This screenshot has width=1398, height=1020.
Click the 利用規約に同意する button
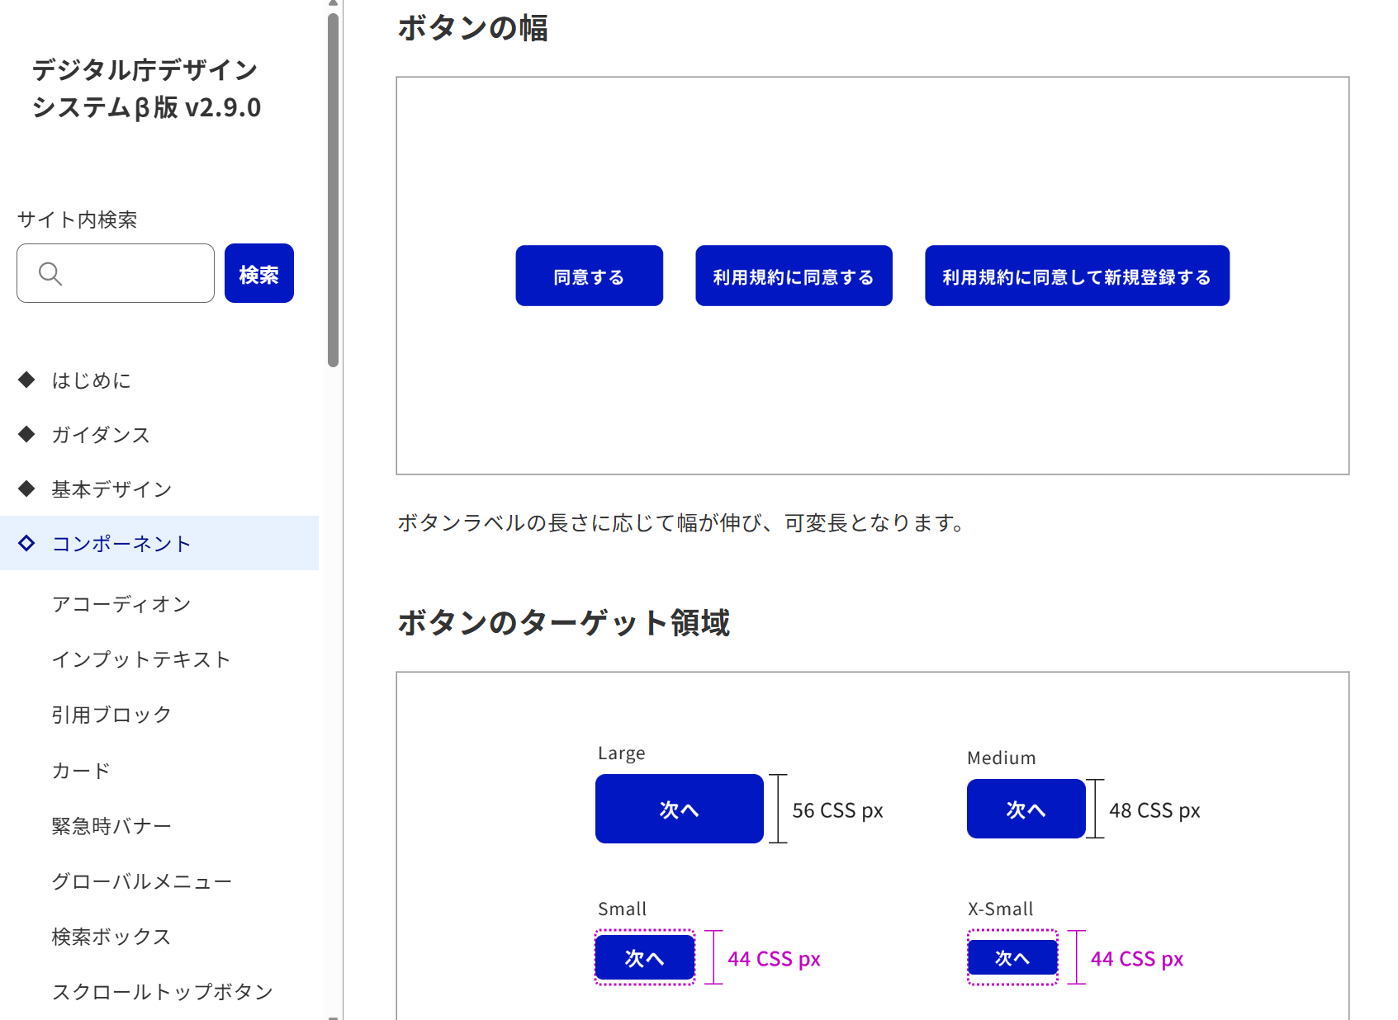click(x=793, y=276)
